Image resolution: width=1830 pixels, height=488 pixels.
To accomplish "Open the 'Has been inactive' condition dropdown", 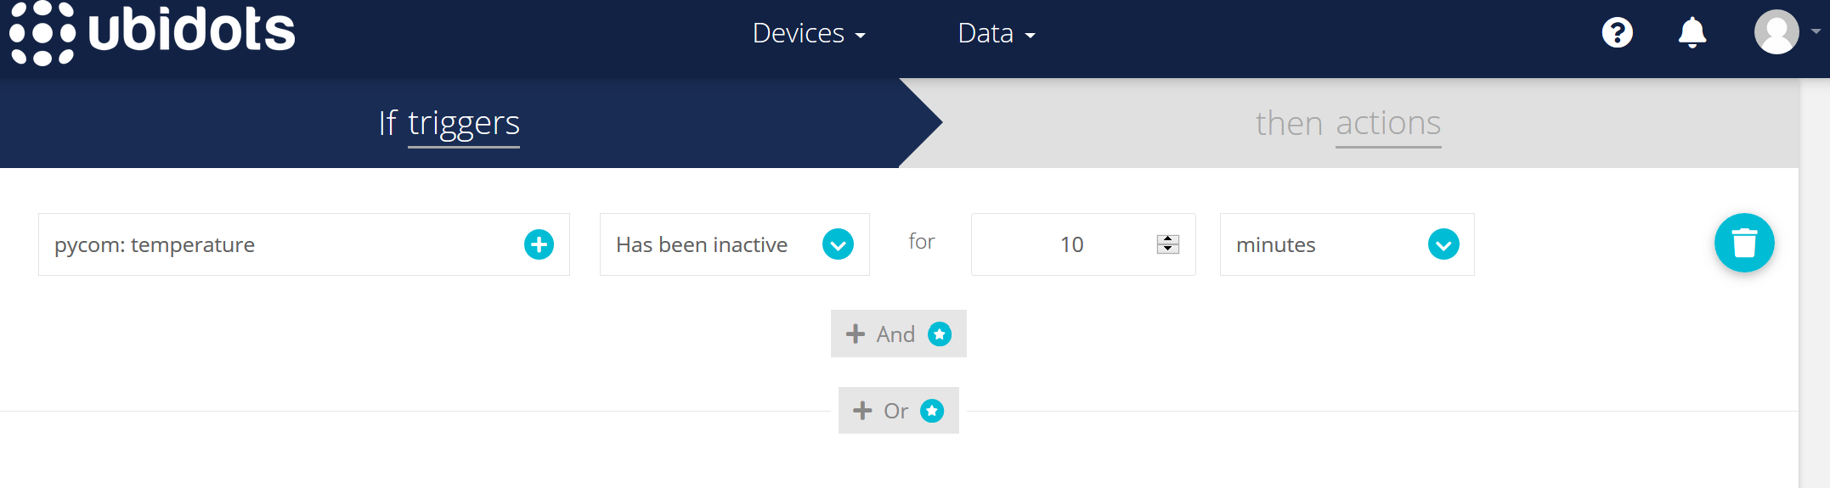I will click(x=735, y=244).
